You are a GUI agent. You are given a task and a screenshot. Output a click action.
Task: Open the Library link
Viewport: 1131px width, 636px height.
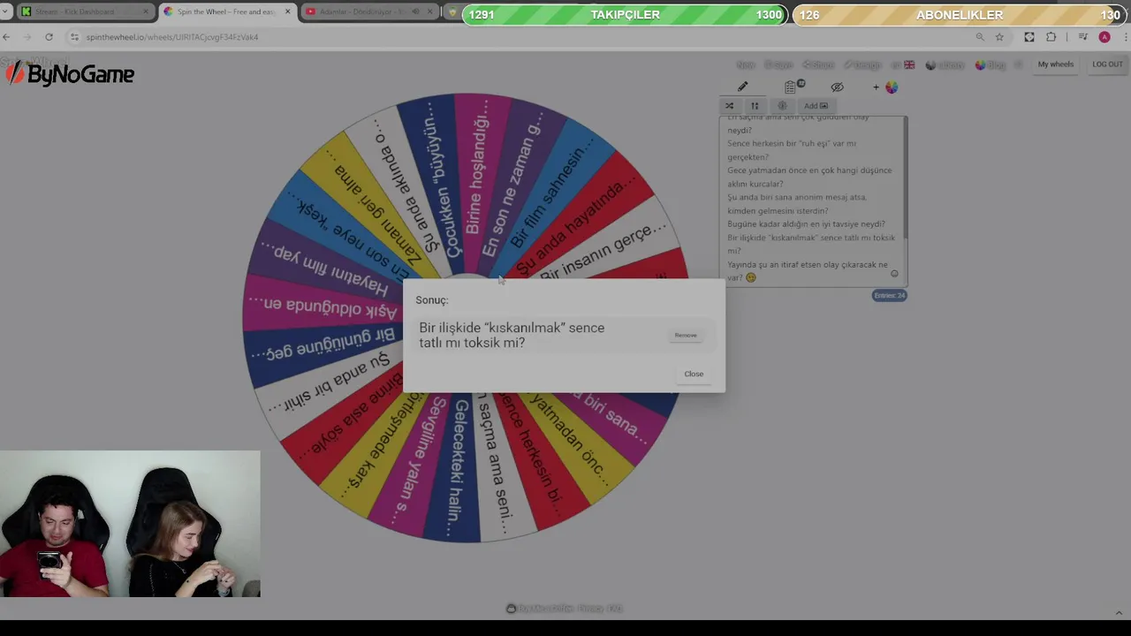coord(945,65)
